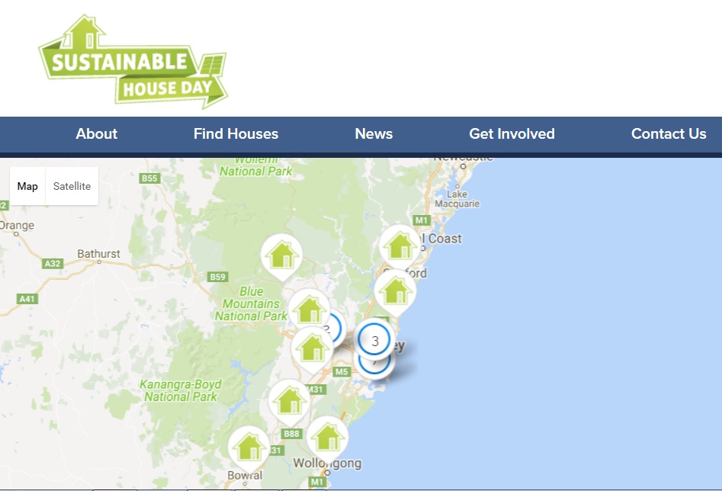Select the Map view button
This screenshot has width=722, height=491.
(27, 186)
